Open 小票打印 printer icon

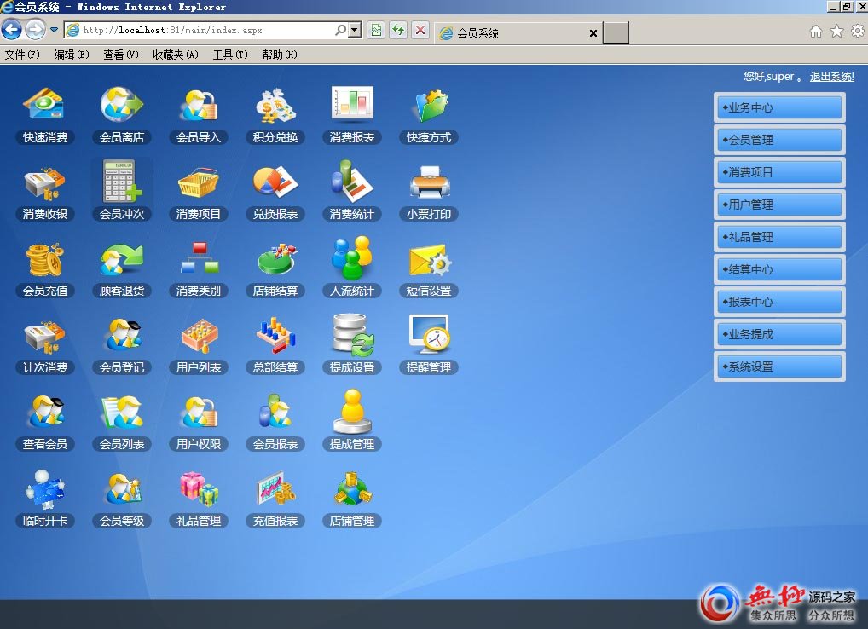click(x=429, y=192)
